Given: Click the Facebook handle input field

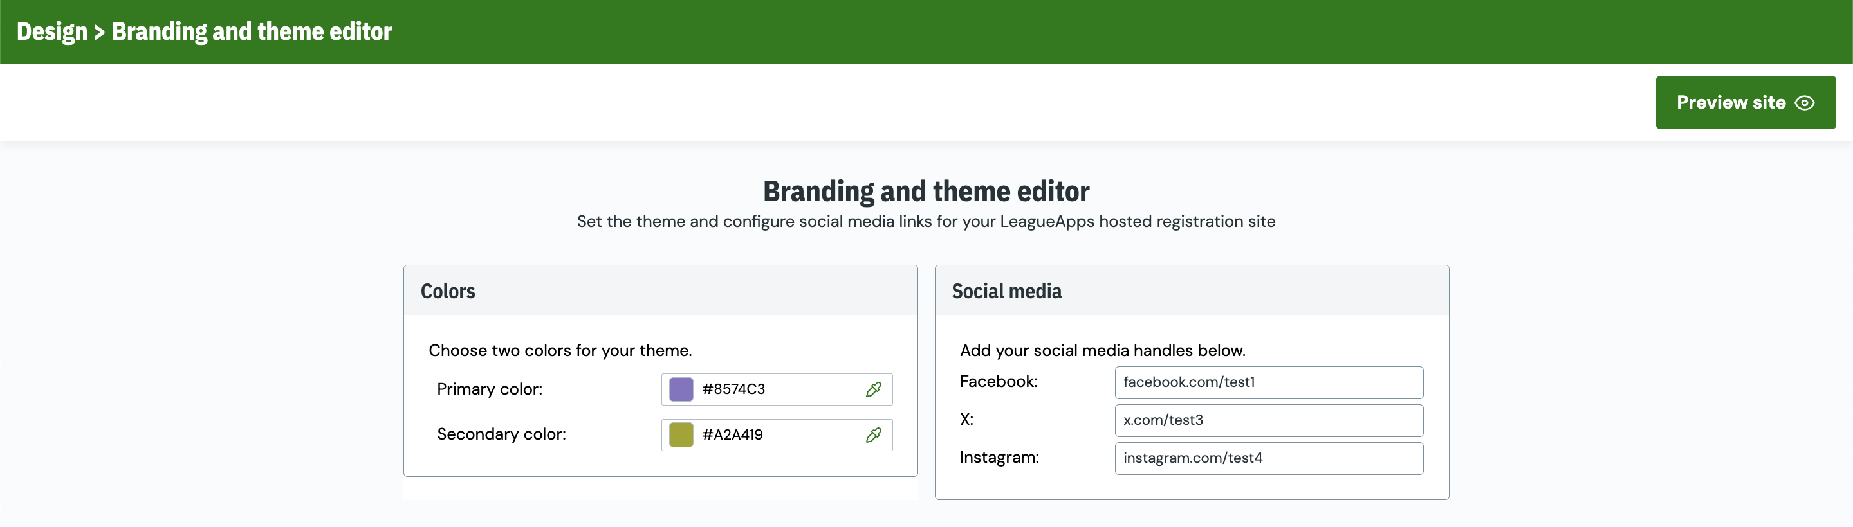Looking at the screenshot, I should coord(1269,382).
